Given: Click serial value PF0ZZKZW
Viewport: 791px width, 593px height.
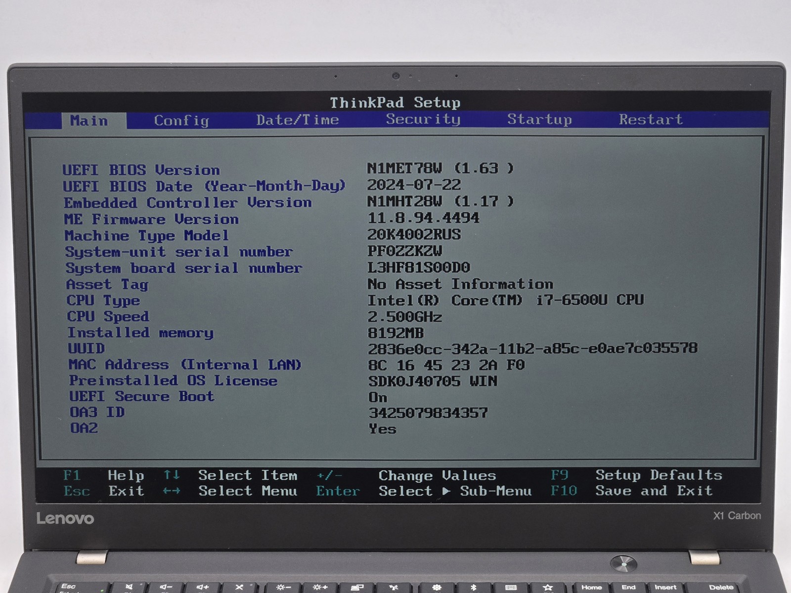Looking at the screenshot, I should (405, 251).
